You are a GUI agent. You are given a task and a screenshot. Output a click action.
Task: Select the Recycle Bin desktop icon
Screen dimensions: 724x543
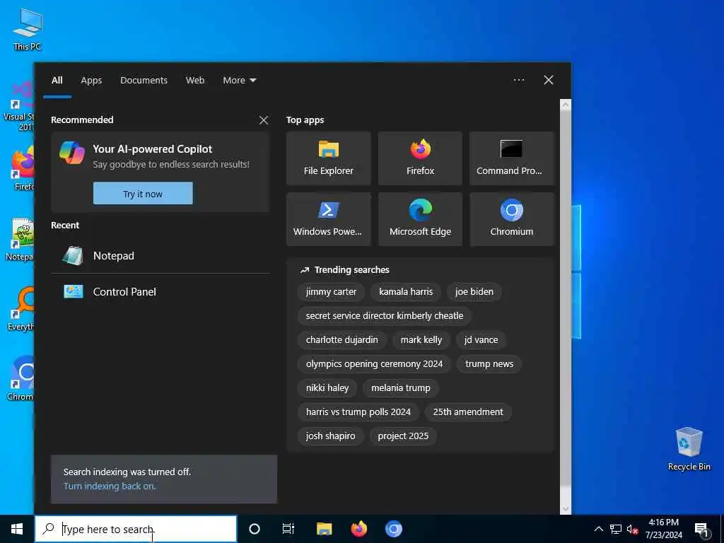689,449
